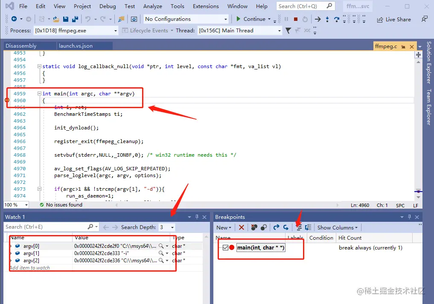Open the New breakpoint dropdown
The width and height of the screenshot is (434, 304).
[224, 227]
